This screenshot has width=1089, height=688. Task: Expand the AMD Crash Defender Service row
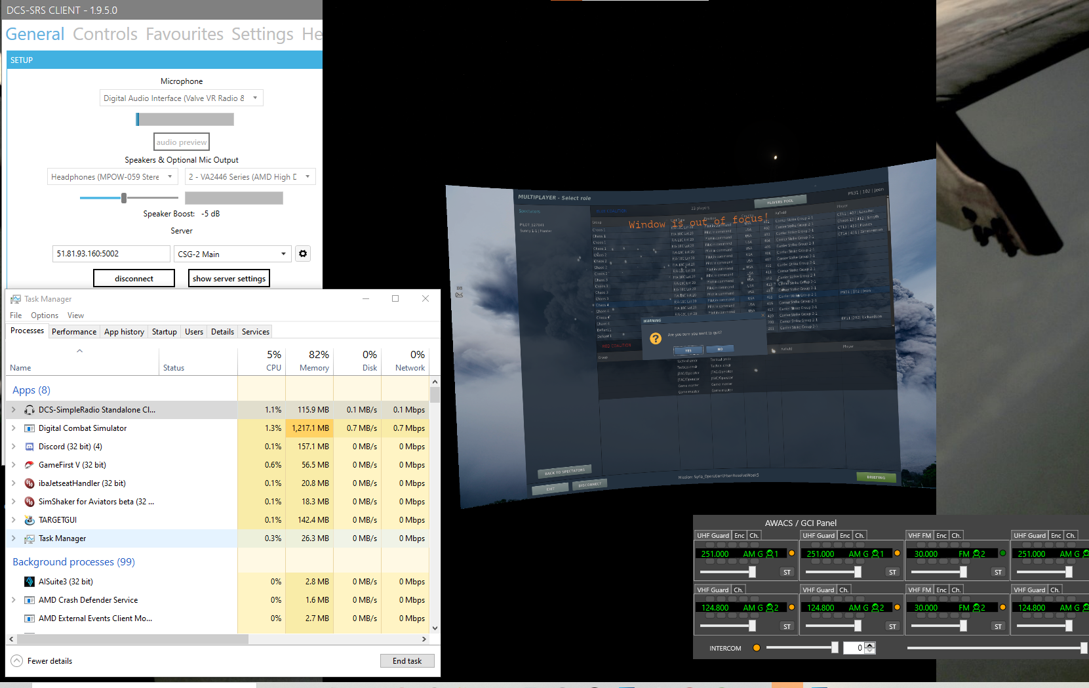coord(13,600)
